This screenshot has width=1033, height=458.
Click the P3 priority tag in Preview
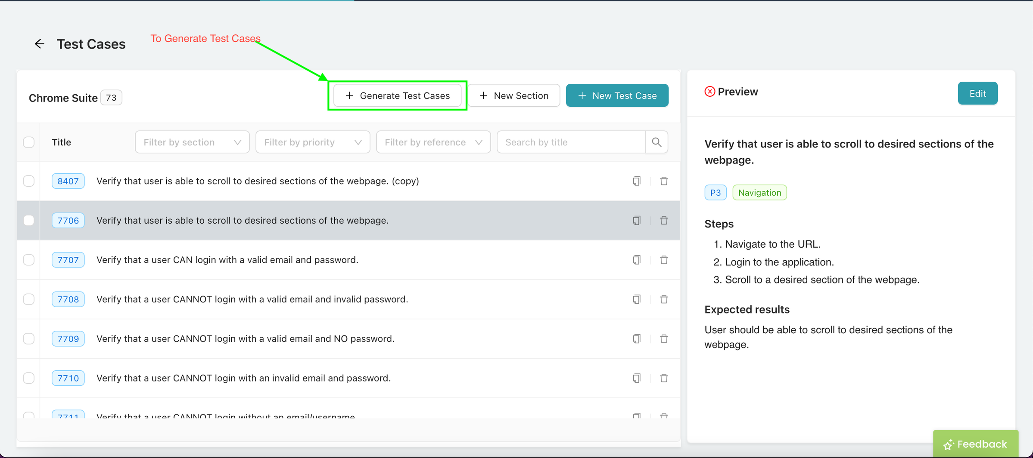coord(715,193)
